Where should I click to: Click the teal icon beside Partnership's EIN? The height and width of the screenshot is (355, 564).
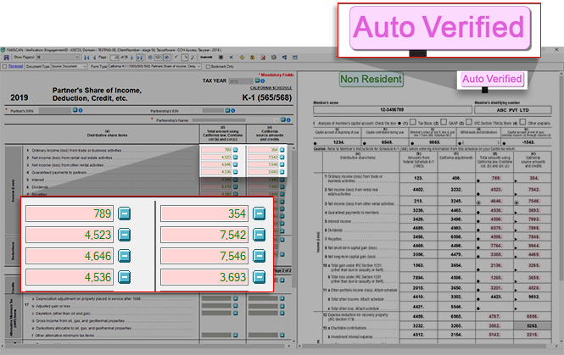coord(227,110)
